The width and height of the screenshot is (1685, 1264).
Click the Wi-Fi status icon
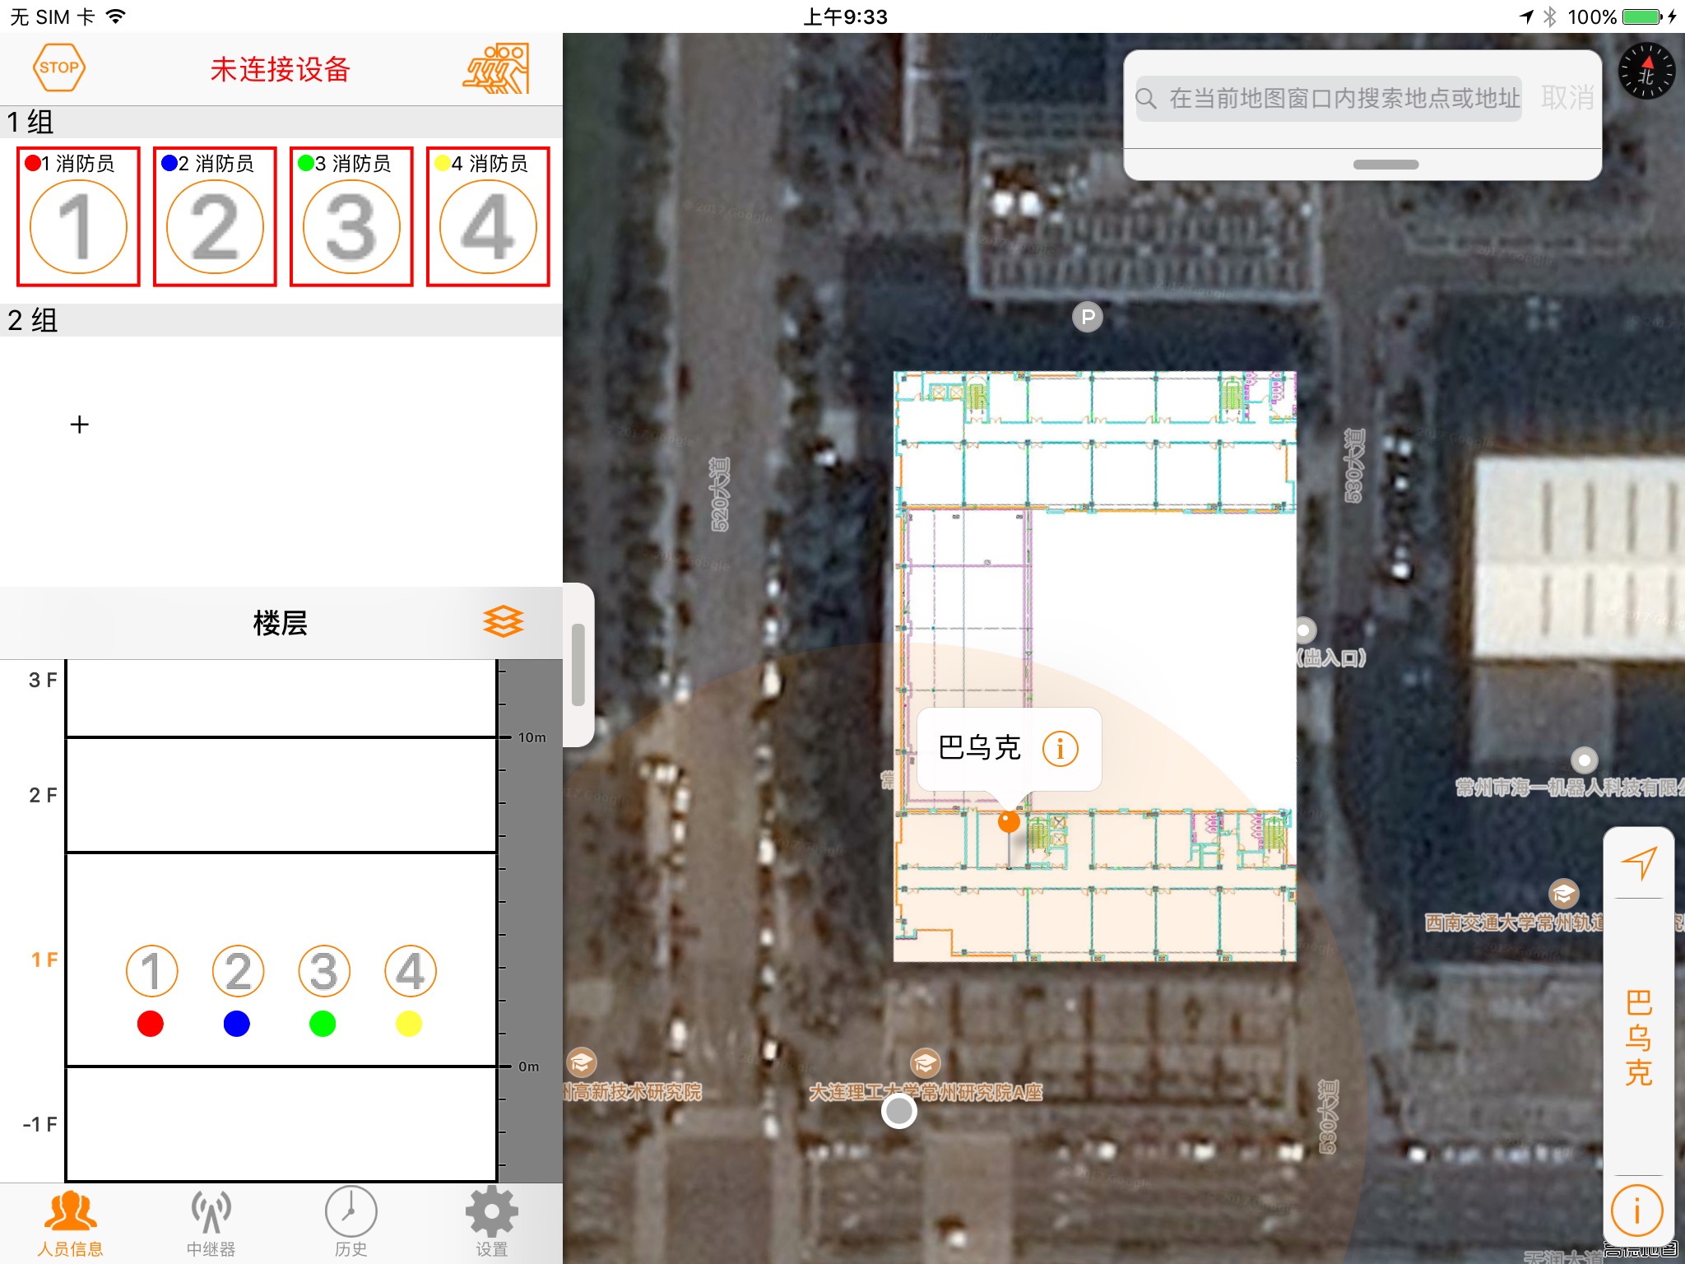tap(116, 16)
